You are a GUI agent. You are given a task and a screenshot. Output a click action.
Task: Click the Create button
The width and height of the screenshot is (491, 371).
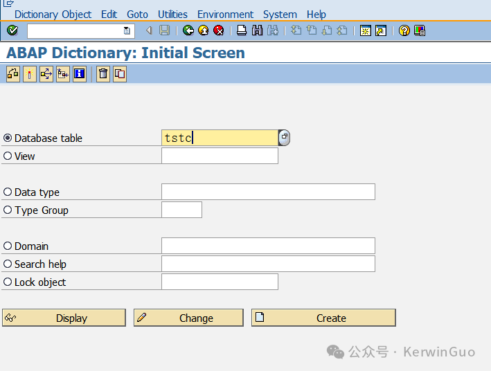(323, 318)
